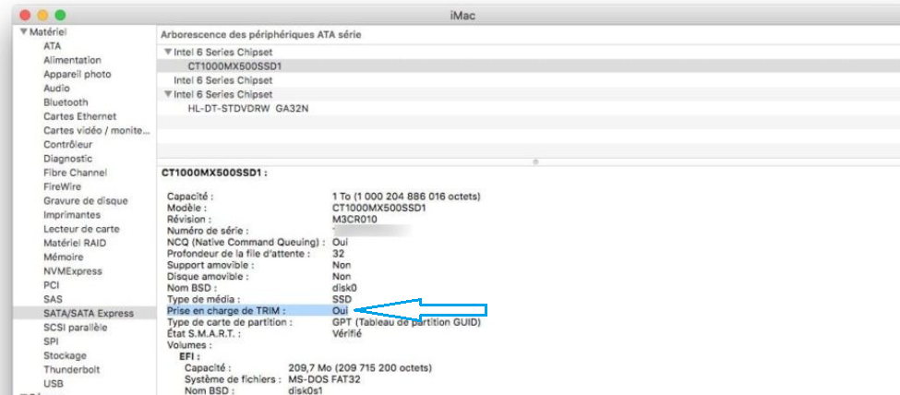Screen dimensions: 900x395
Task: Open Cartes Ethernet entry
Action: click(x=79, y=116)
